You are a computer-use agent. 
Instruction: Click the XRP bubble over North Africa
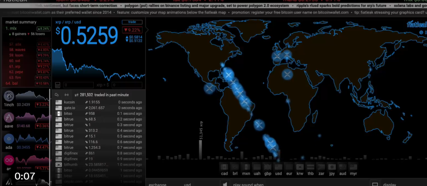coord(287,74)
